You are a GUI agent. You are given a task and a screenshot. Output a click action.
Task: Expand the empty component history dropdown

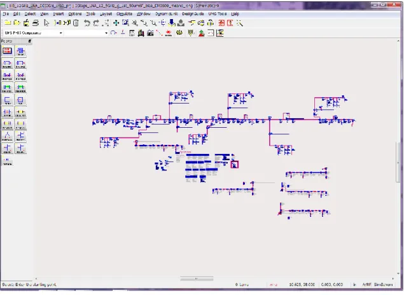point(86,33)
